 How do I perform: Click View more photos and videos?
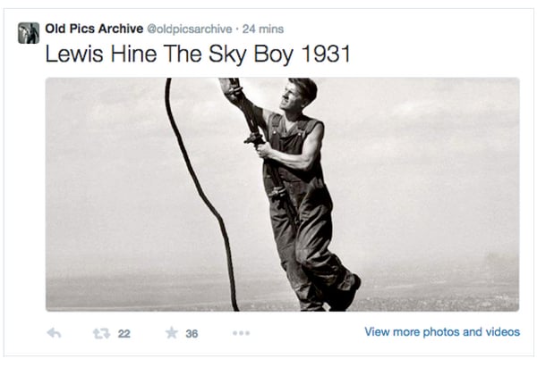tap(442, 332)
